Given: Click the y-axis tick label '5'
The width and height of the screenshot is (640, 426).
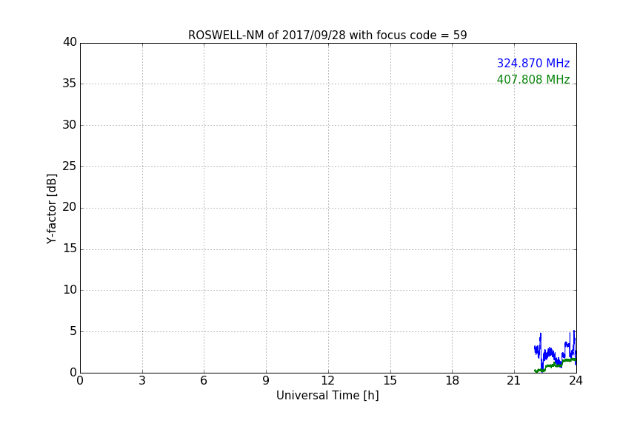Looking at the screenshot, I should (x=73, y=331).
